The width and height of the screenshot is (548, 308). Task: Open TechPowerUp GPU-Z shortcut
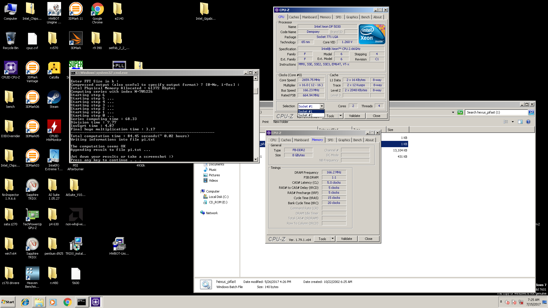tap(32, 218)
